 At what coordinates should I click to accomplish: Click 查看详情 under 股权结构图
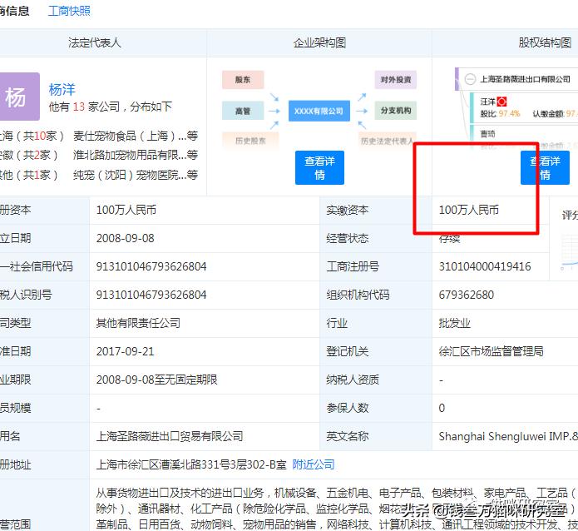(545, 167)
